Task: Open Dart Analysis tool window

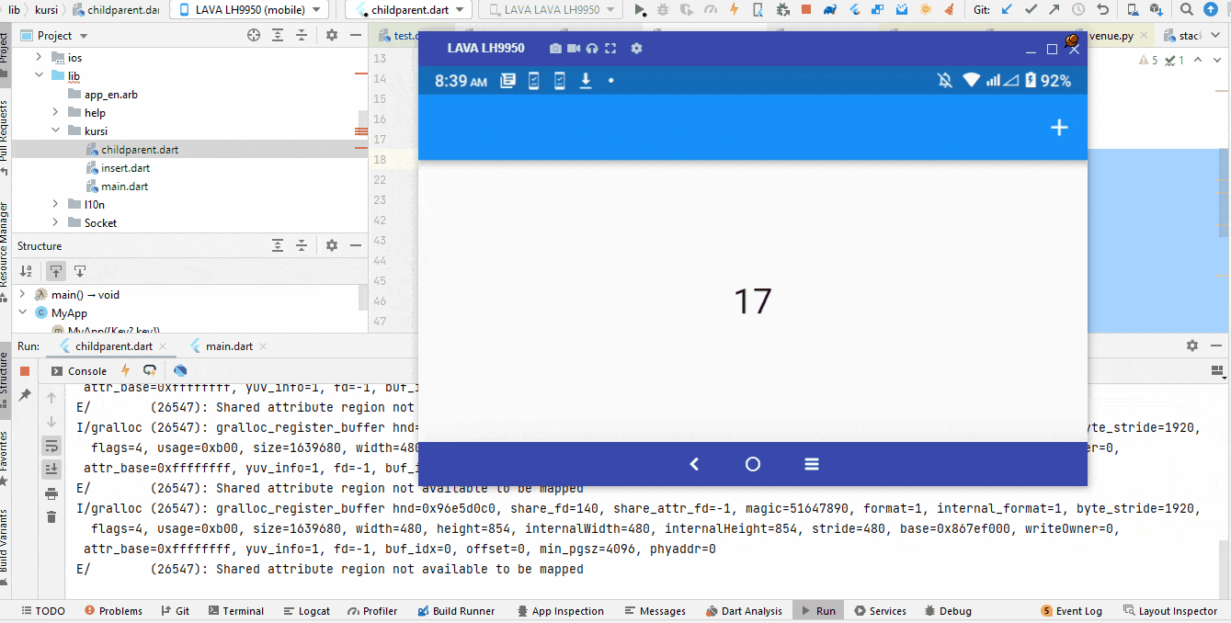Action: (743, 611)
